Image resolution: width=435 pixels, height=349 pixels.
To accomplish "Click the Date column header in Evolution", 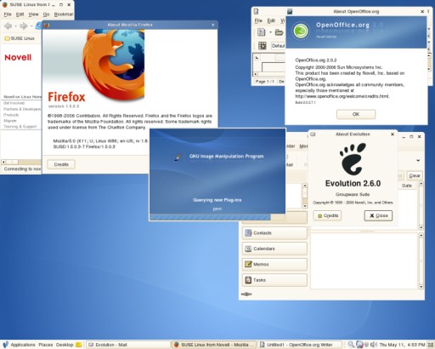I will point(407,186).
